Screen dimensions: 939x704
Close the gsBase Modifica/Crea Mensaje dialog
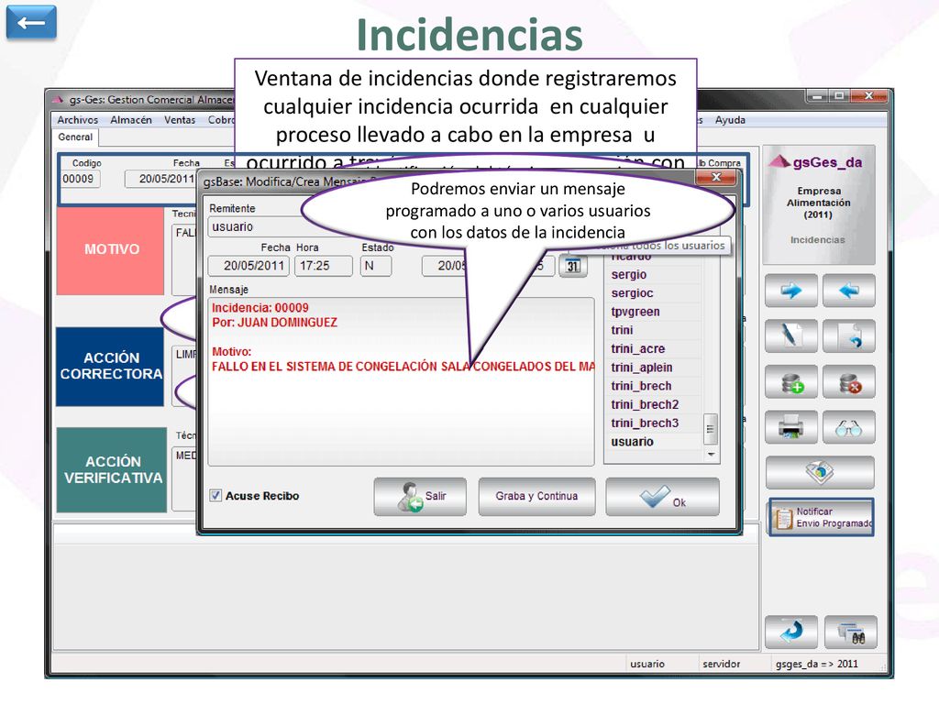[x=716, y=177]
